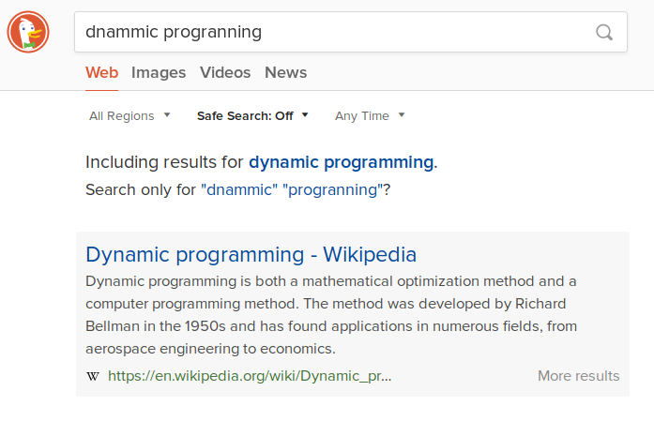Screen dimensions: 654x421
Task: Click the Wikipedia favicon beside the URL
Action: 93,376
